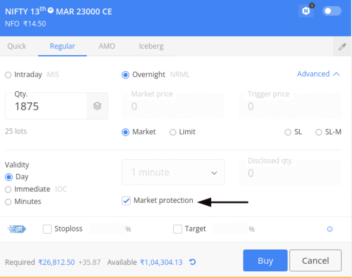This screenshot has height=278, width=352.
Task: Click the lot-size layers icon beside Qty
Action: click(97, 106)
